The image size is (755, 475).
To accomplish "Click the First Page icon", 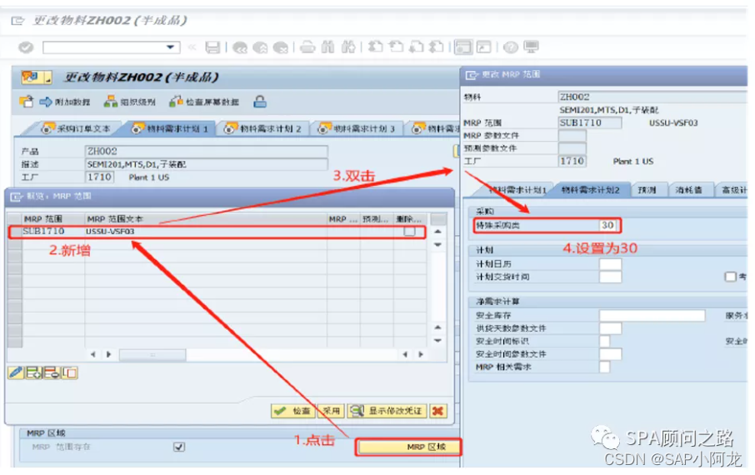I will (375, 47).
